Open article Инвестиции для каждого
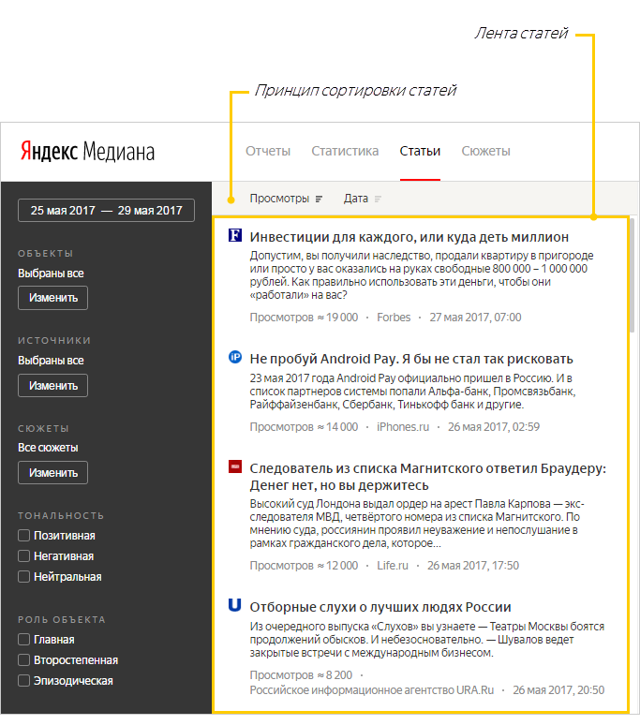The width and height of the screenshot is (640, 725). coord(409,237)
